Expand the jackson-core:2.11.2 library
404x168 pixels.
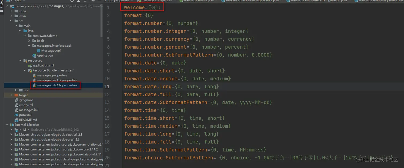(x=11, y=149)
